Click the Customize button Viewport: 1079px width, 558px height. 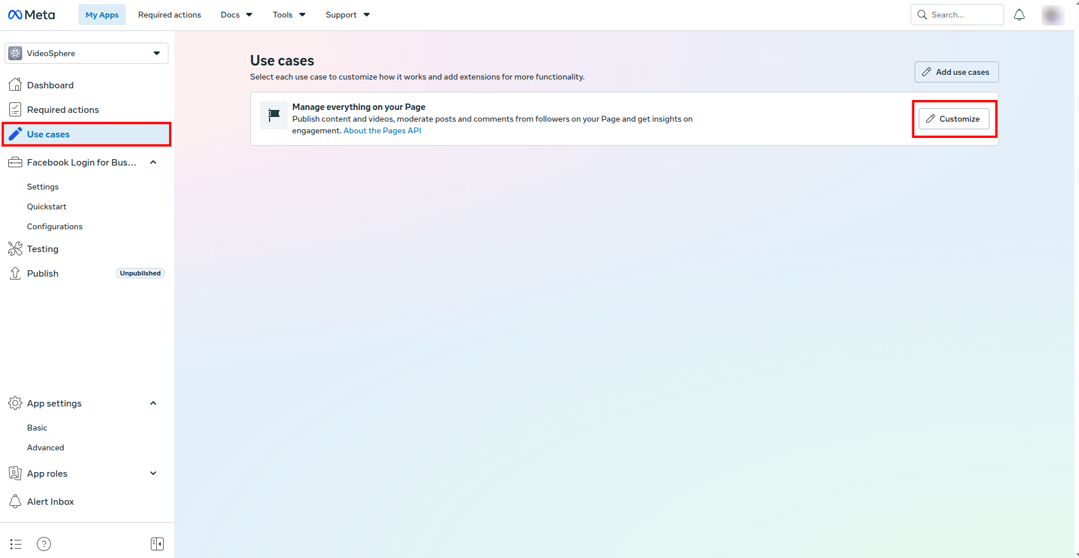954,119
